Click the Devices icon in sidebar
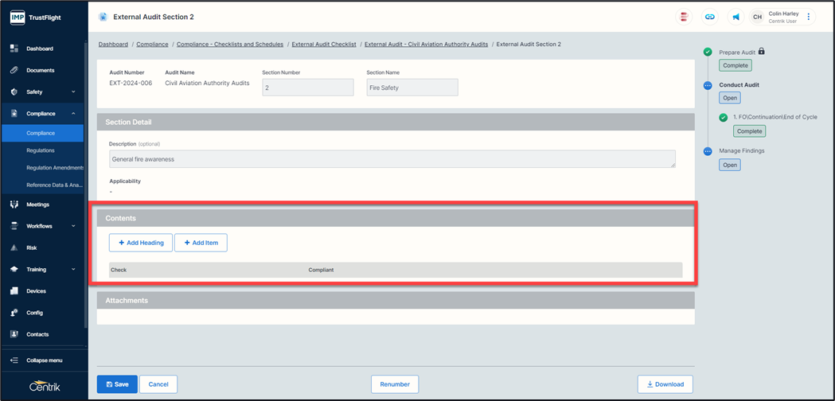The image size is (835, 401). (x=14, y=291)
